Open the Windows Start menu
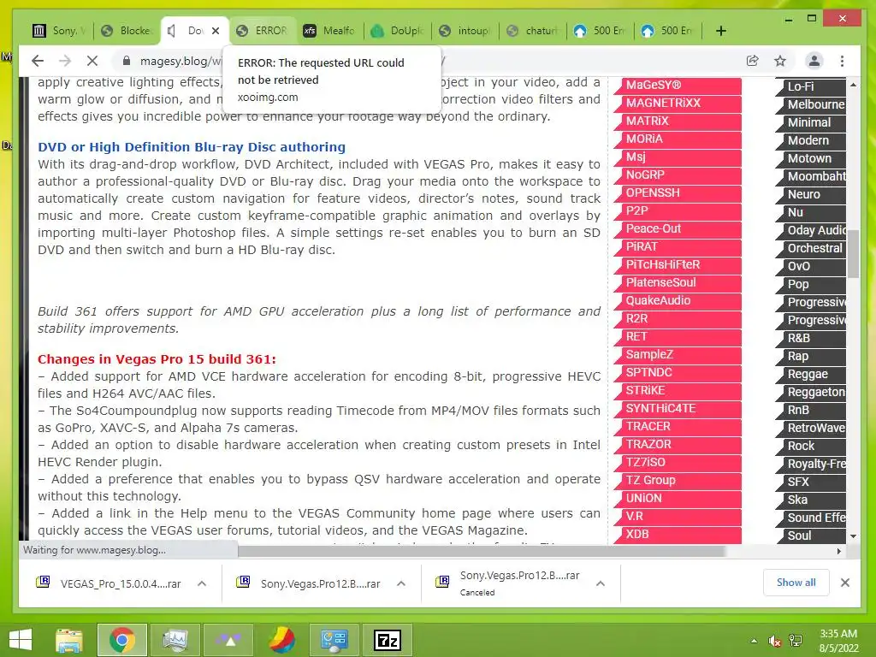Viewport: 876px width, 657px height. coord(21,640)
